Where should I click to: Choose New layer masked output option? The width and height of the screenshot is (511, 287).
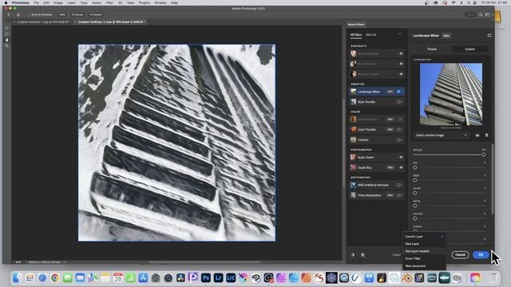click(x=424, y=251)
